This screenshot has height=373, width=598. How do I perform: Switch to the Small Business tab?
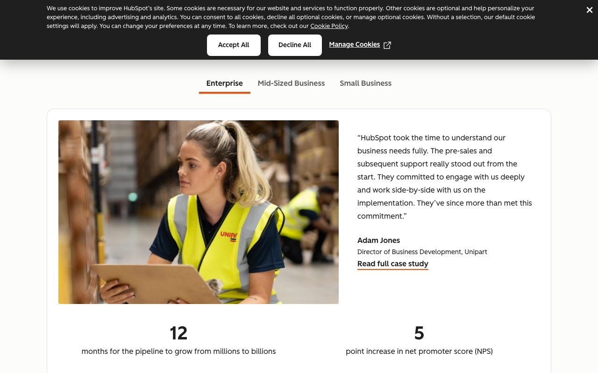click(365, 83)
